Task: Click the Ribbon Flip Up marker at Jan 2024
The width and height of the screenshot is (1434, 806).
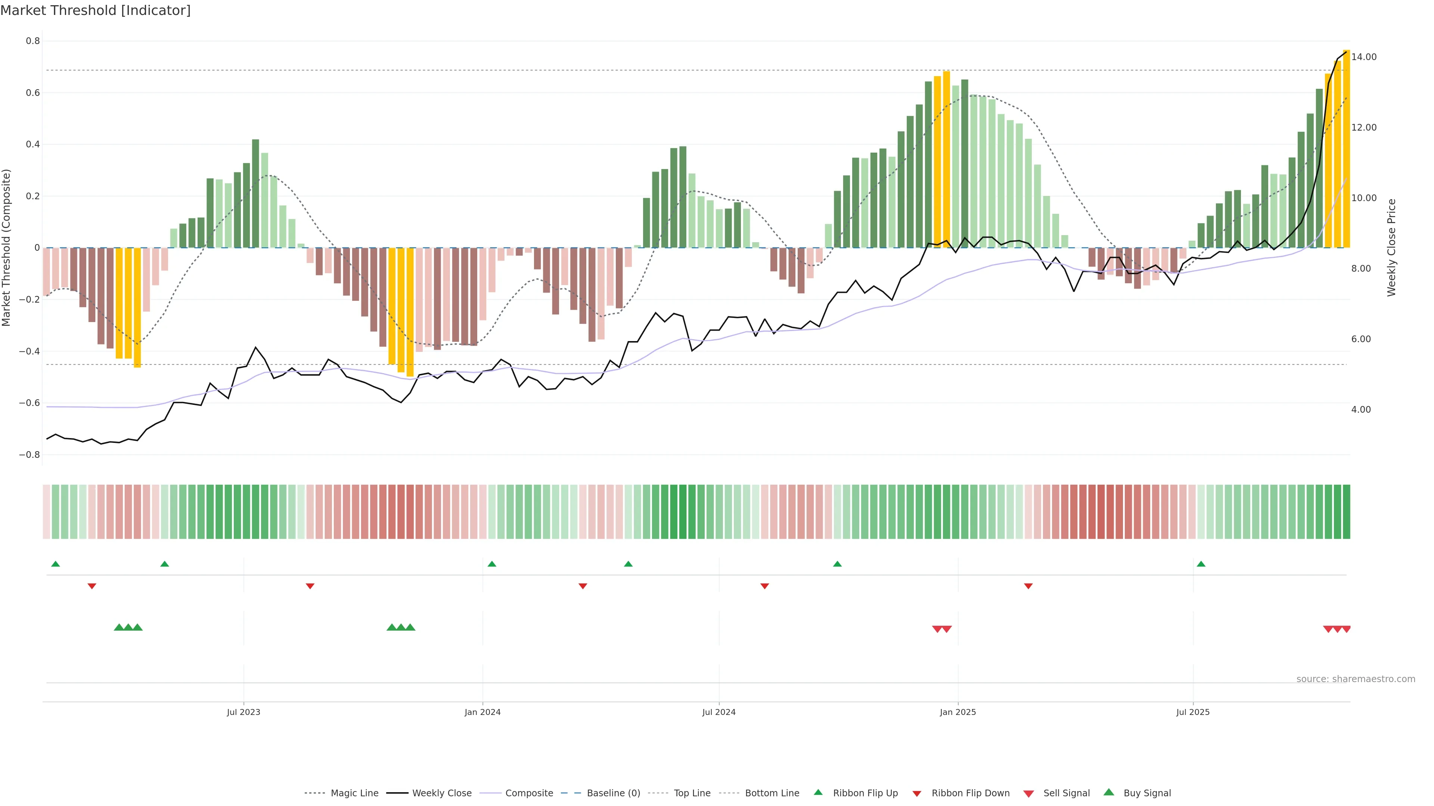Action: click(491, 564)
